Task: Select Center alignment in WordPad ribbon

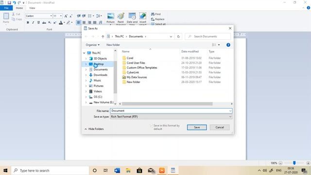Action: click(x=84, y=22)
